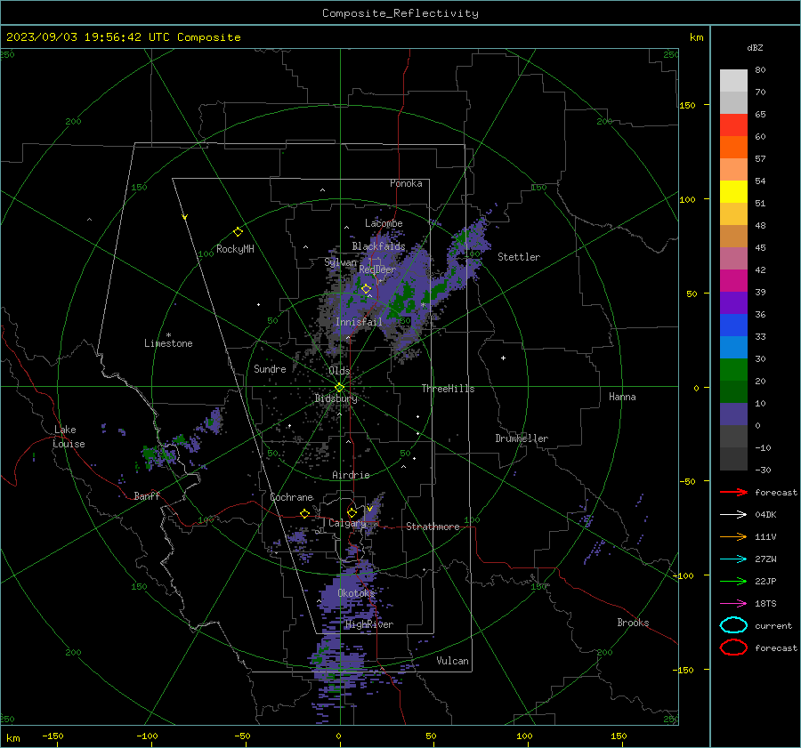Click the red forecast ellipse symbol
This screenshot has height=748, width=801.
point(733,647)
